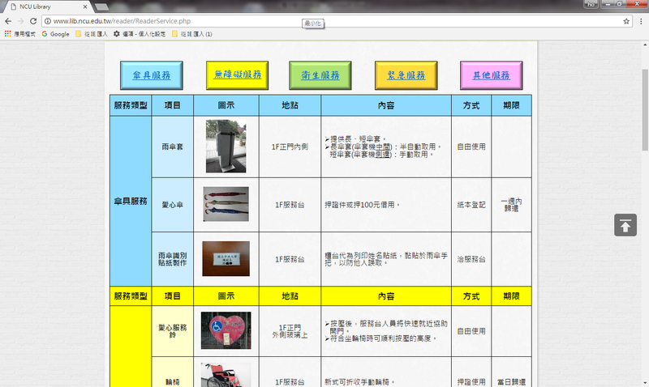Expand the 從這匯入 (1) bookmarks folder
The height and width of the screenshot is (387, 649).
click(x=191, y=34)
